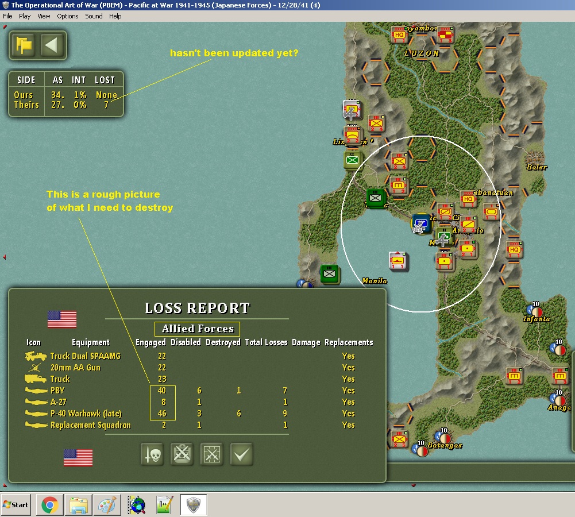The image size is (575, 517).
Task: Click the P-40 Warhawk total losses value 9
Action: [x=285, y=414]
